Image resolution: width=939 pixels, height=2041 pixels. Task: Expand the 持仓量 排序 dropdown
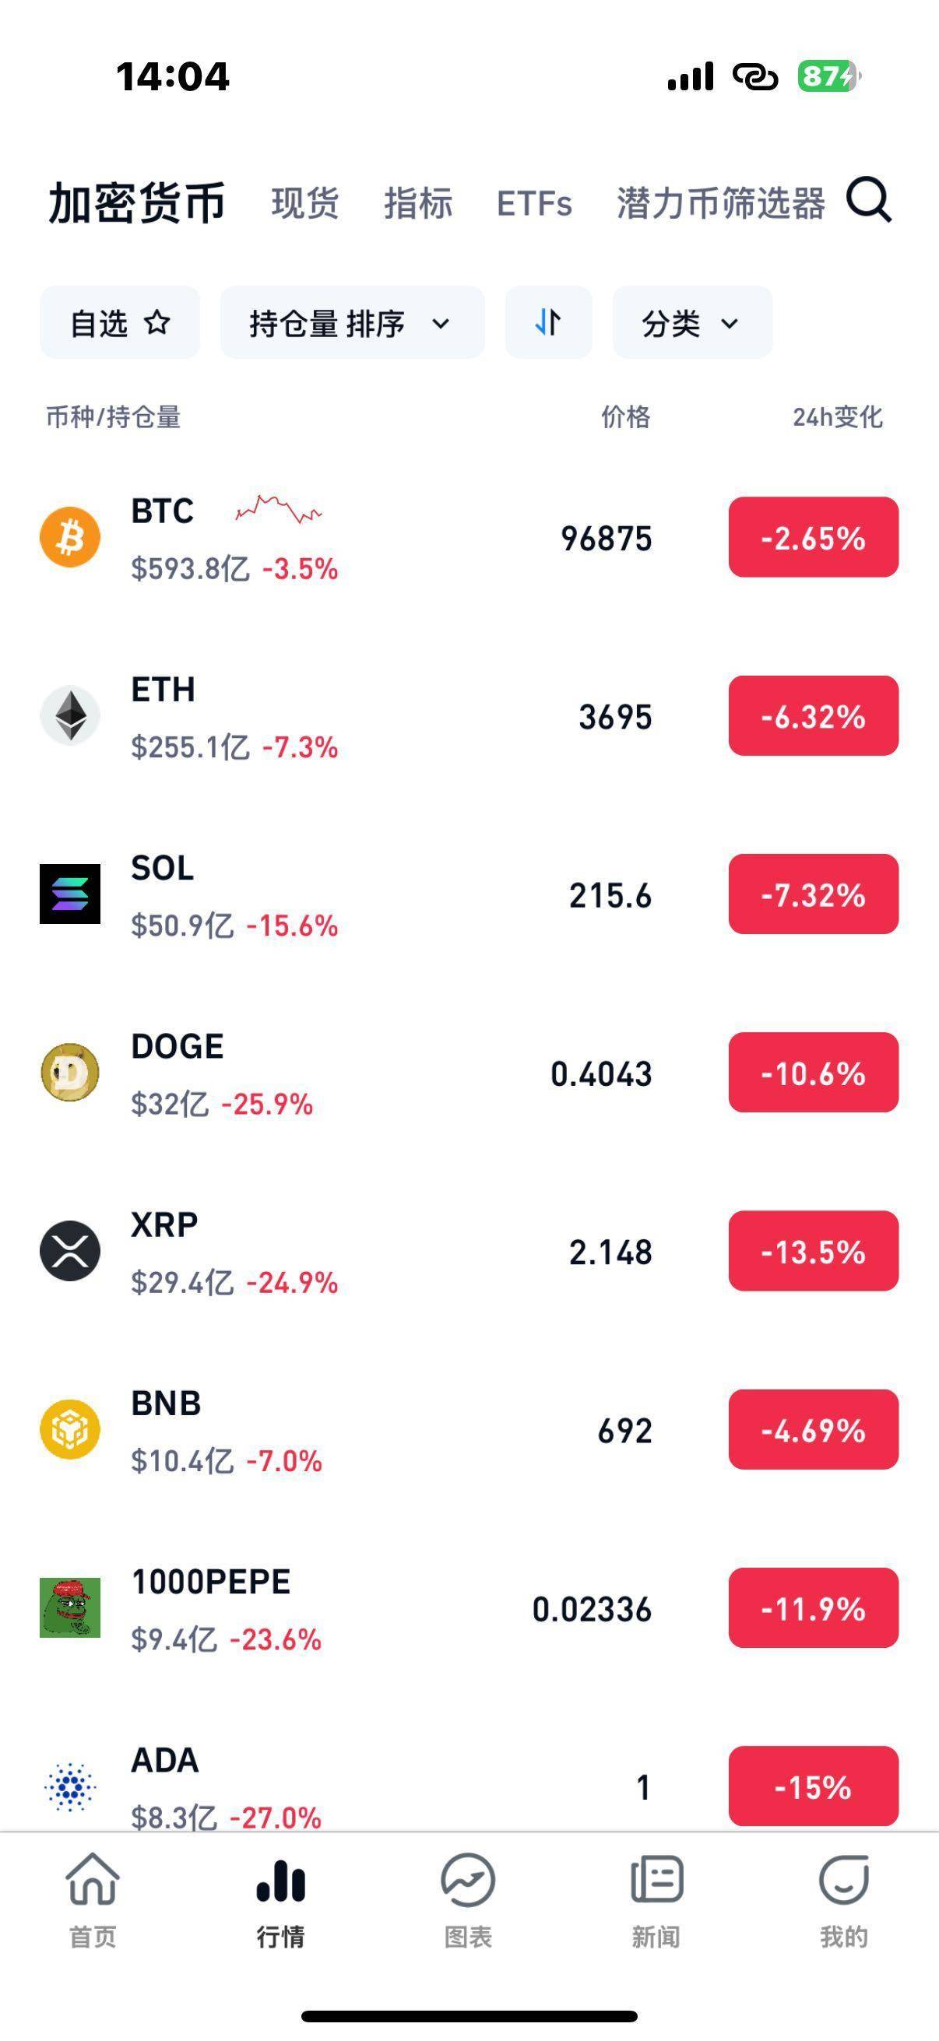point(352,322)
